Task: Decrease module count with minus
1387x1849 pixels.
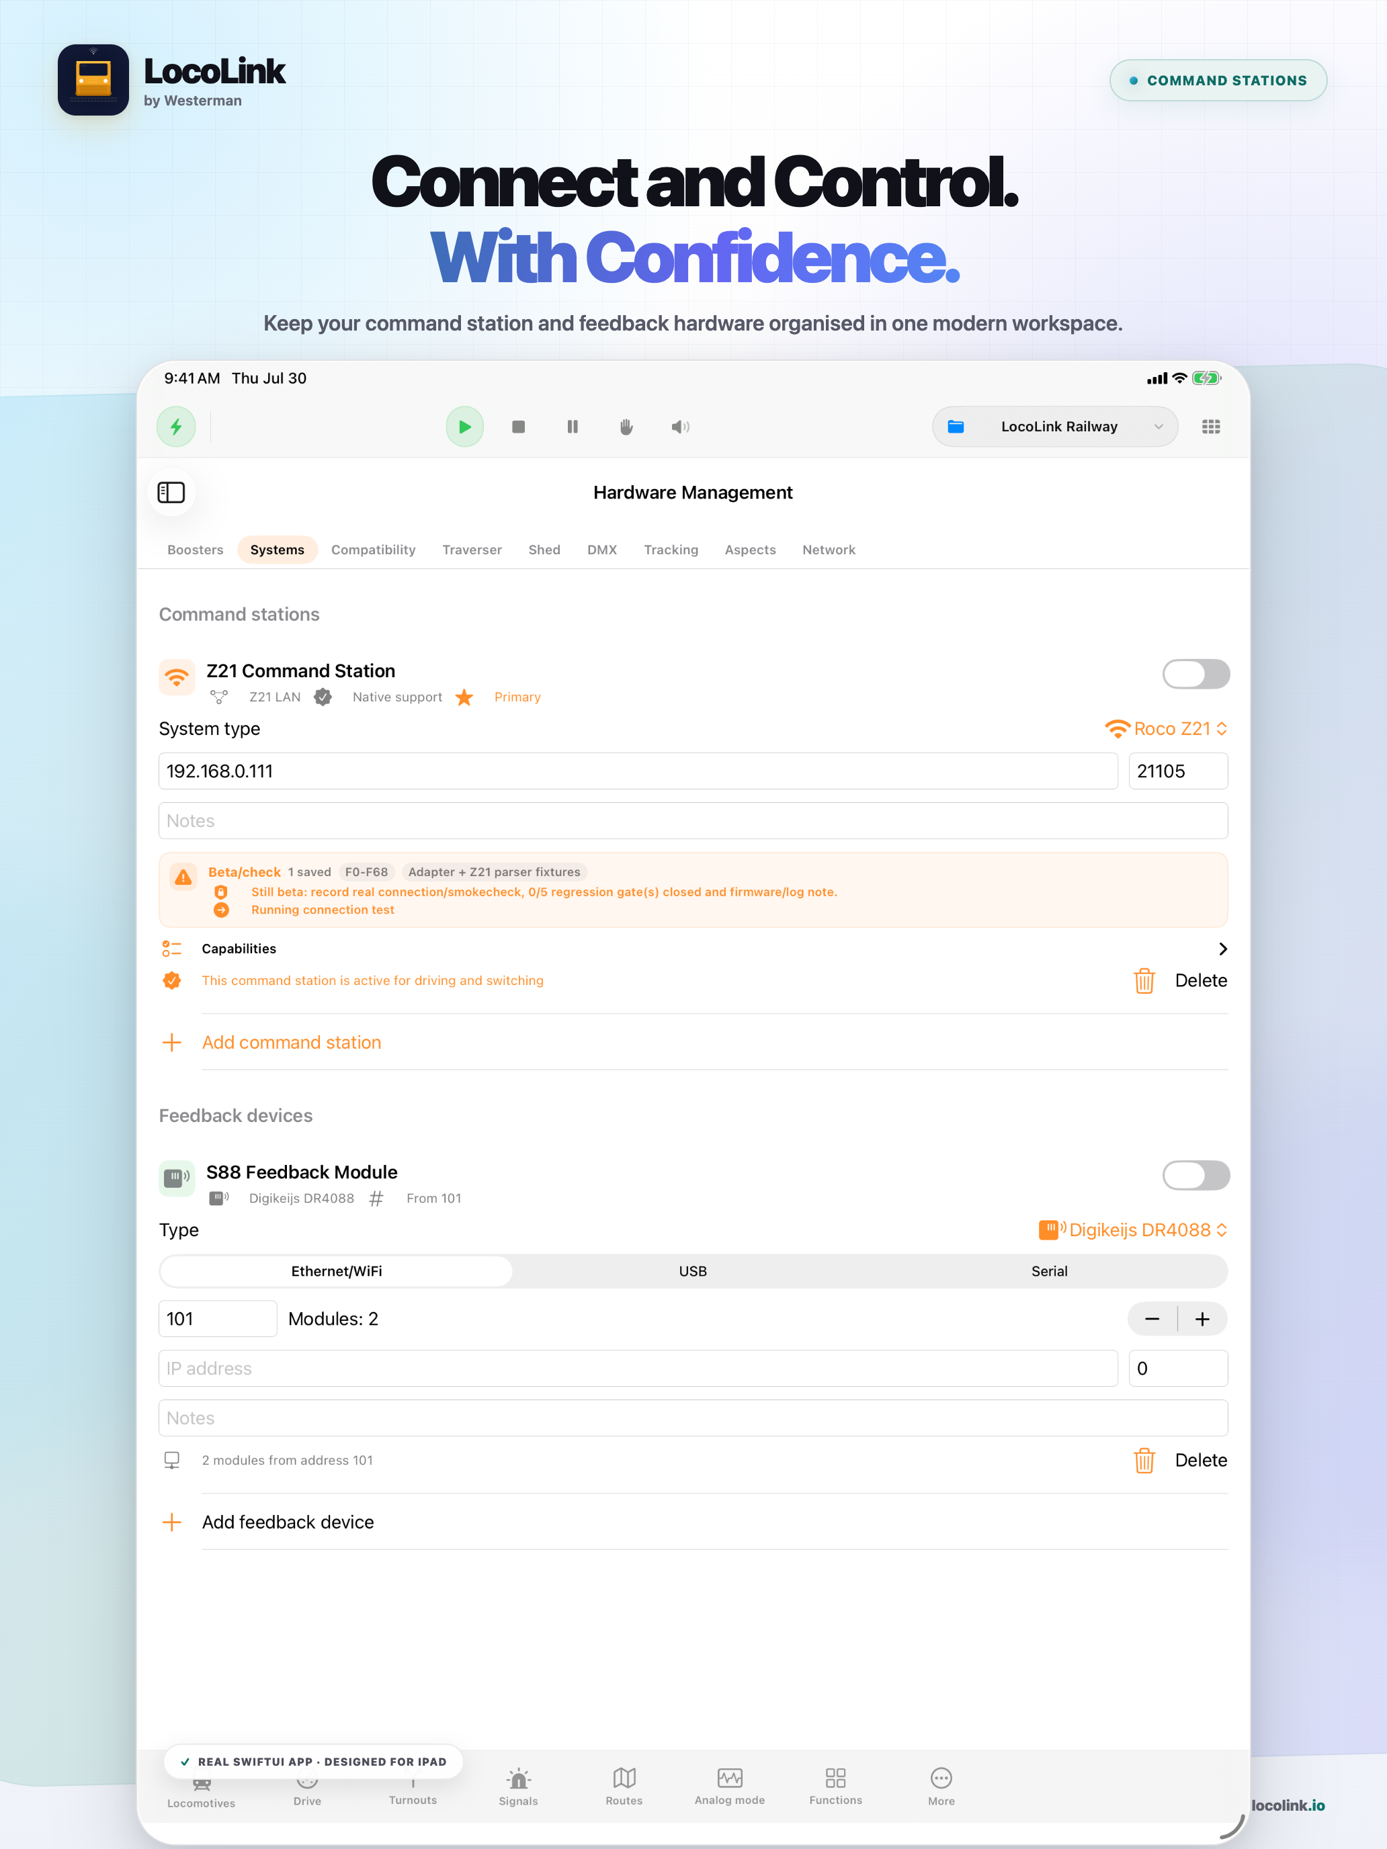Action: pyautogui.click(x=1152, y=1319)
